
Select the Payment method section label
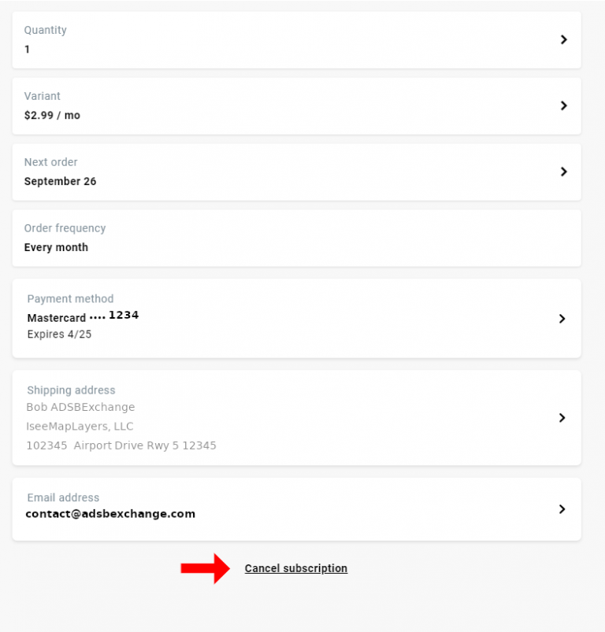click(69, 298)
